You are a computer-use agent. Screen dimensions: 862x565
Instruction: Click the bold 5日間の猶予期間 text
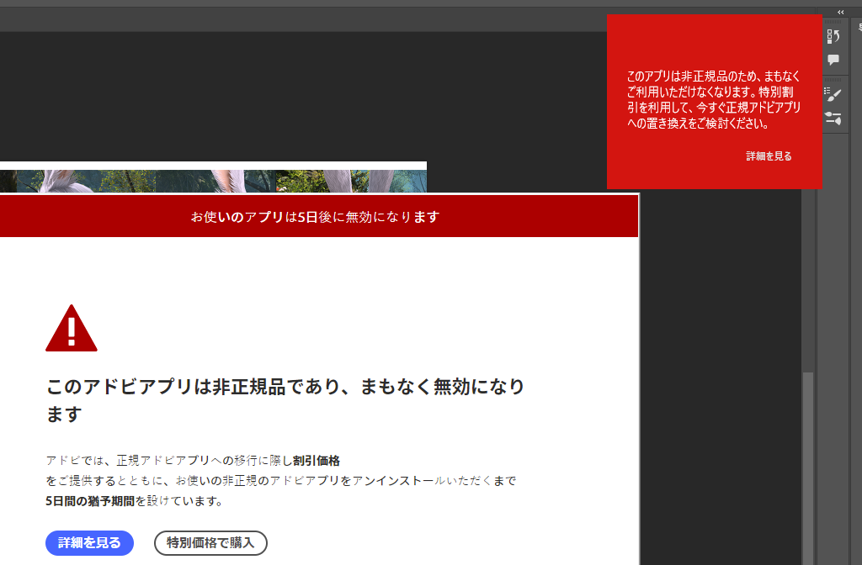(90, 501)
